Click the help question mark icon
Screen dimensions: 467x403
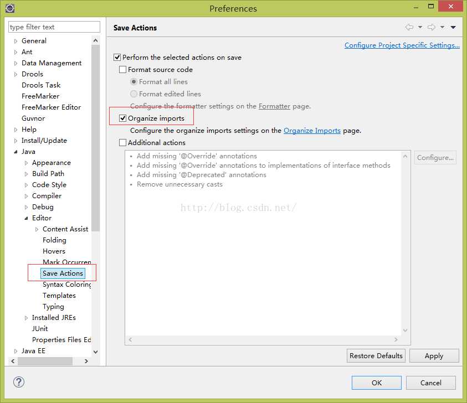click(x=19, y=382)
